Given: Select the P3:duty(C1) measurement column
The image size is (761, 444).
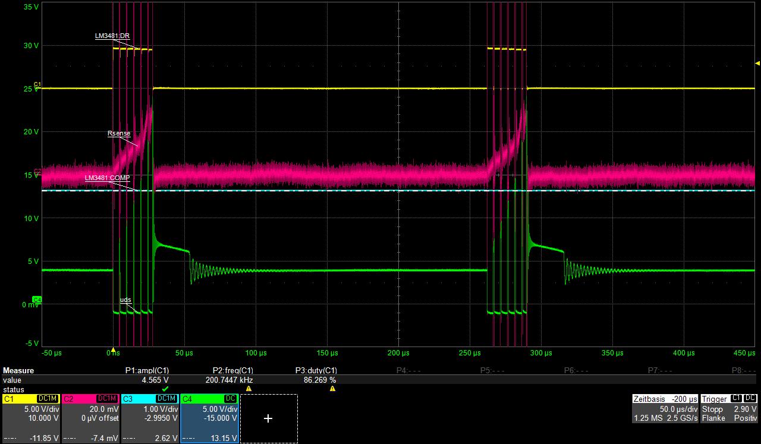Looking at the screenshot, I should 316,370.
